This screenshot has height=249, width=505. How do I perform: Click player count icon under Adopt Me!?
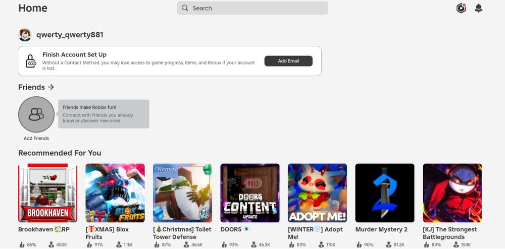(x=321, y=245)
